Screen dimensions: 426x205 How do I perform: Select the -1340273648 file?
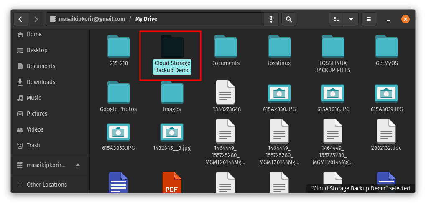point(225,96)
